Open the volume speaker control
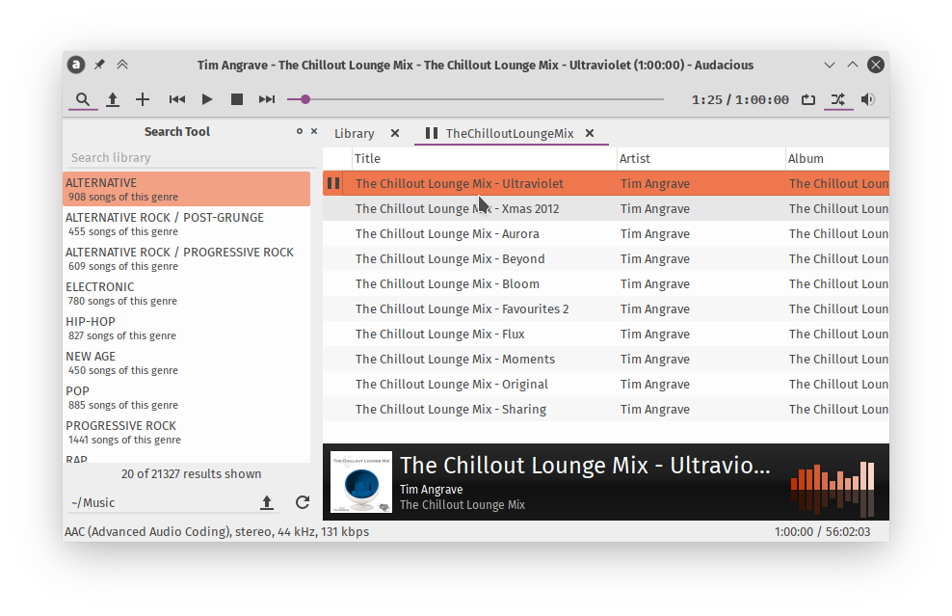 868,99
